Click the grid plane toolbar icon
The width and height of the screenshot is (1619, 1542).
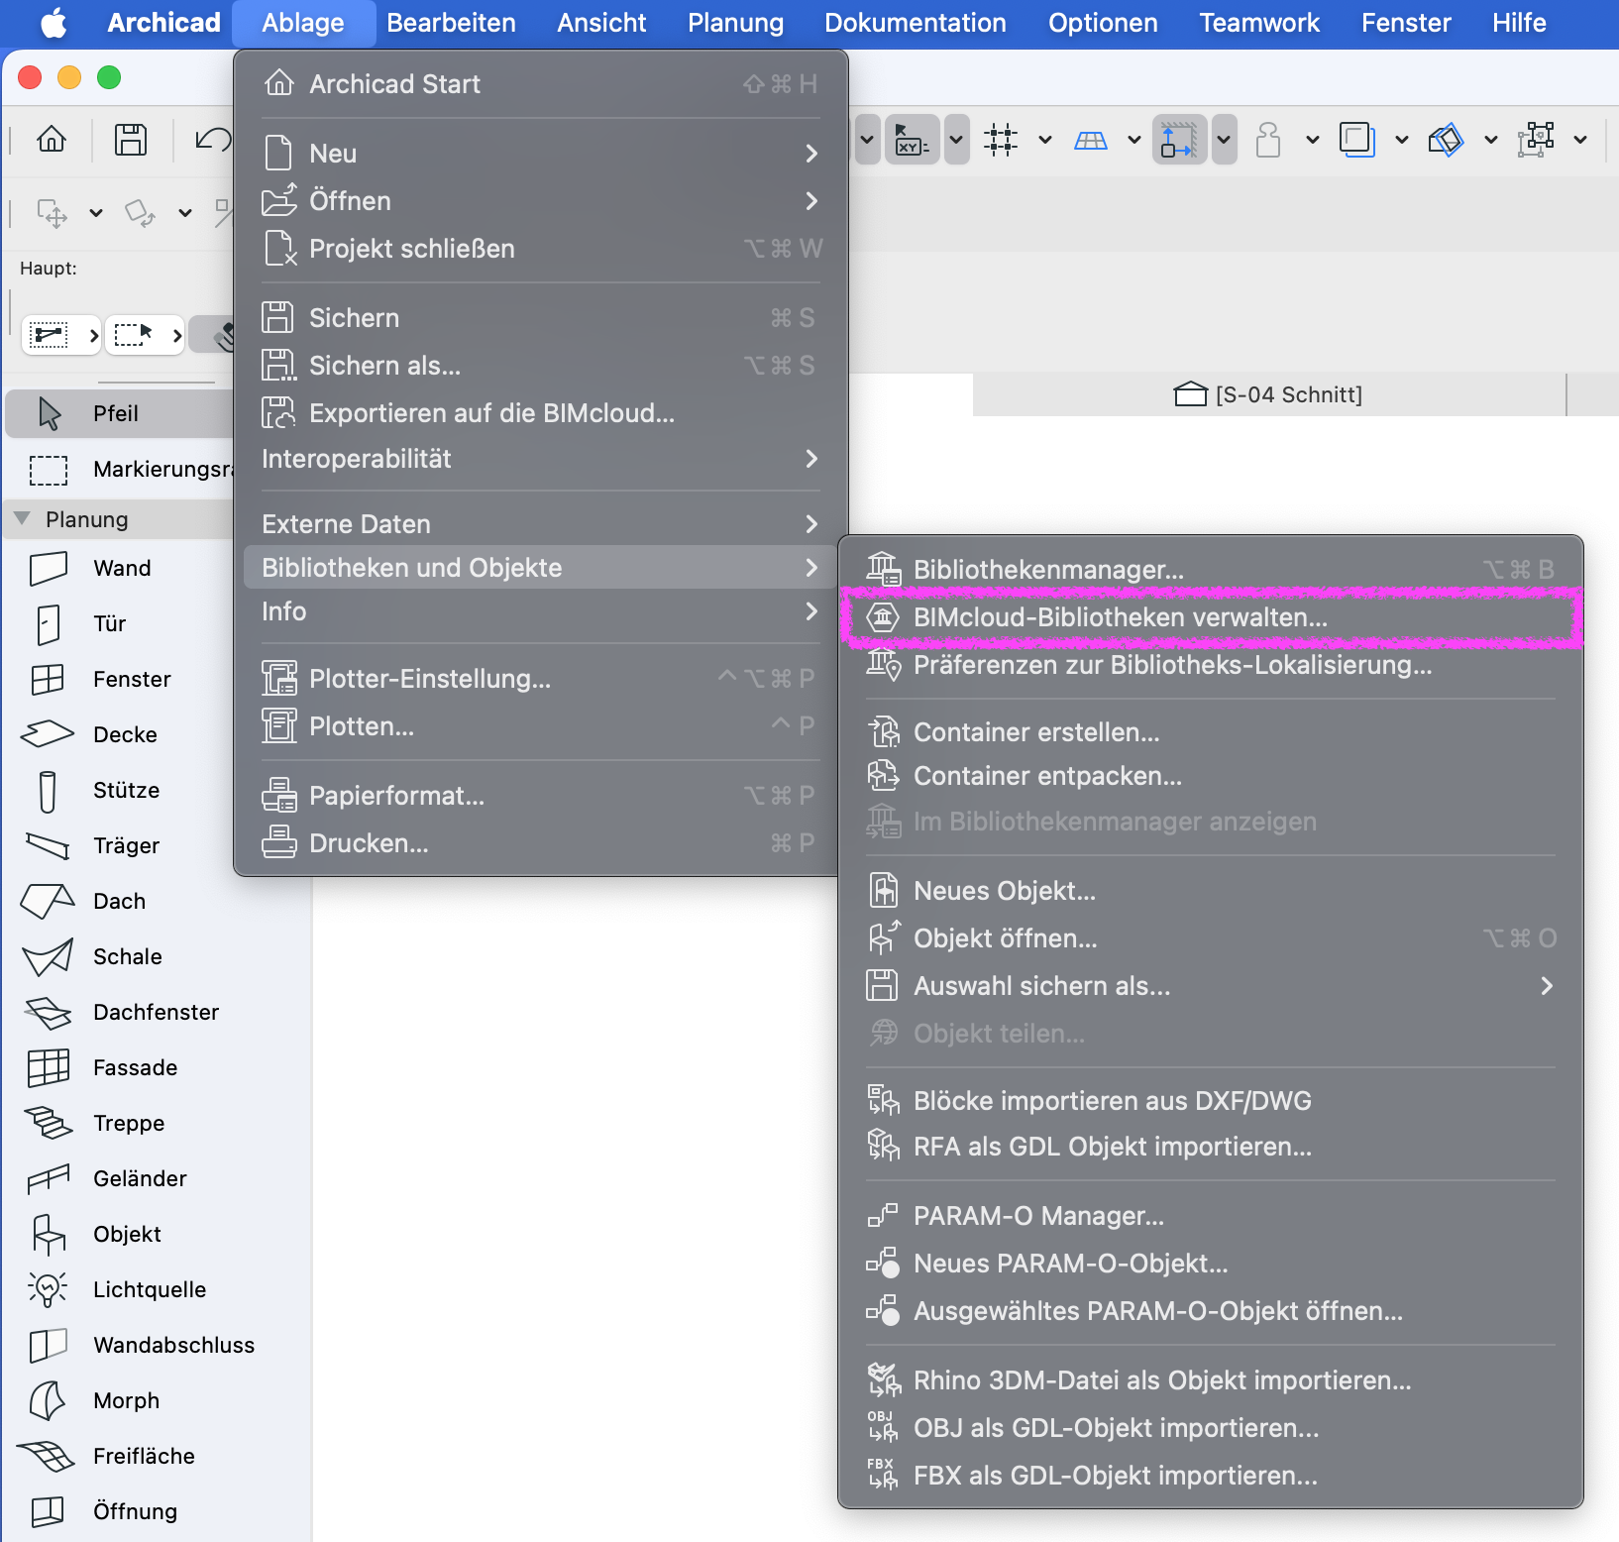click(x=1090, y=140)
